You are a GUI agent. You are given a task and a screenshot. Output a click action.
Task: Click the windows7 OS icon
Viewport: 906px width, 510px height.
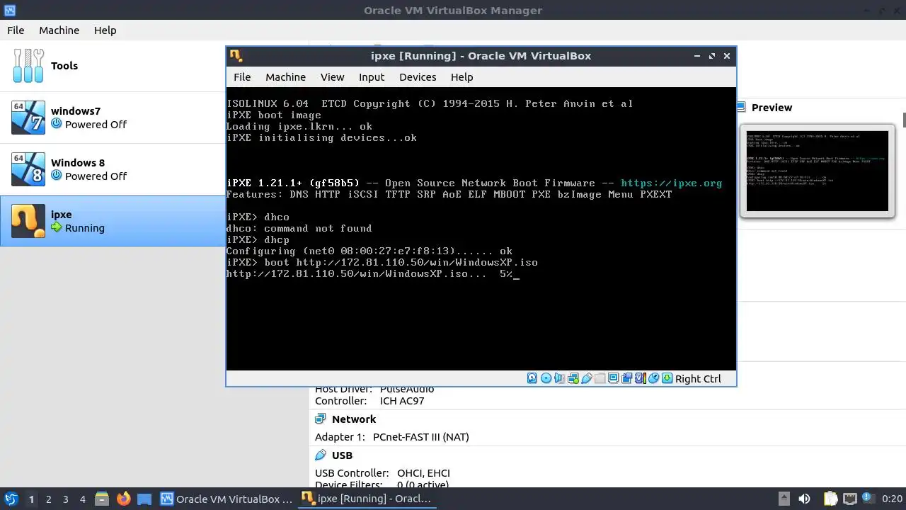28,117
